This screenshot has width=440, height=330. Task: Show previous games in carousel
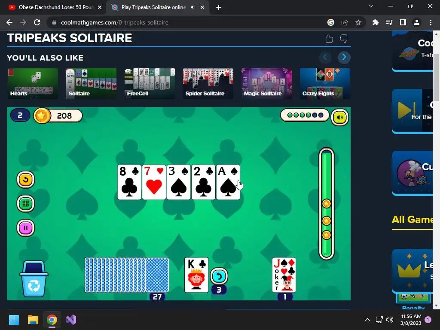(x=325, y=57)
